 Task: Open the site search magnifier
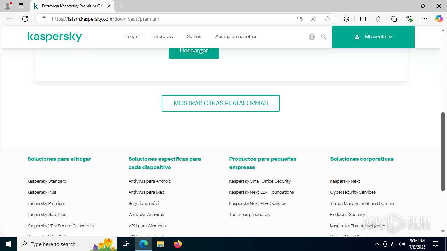(x=324, y=37)
